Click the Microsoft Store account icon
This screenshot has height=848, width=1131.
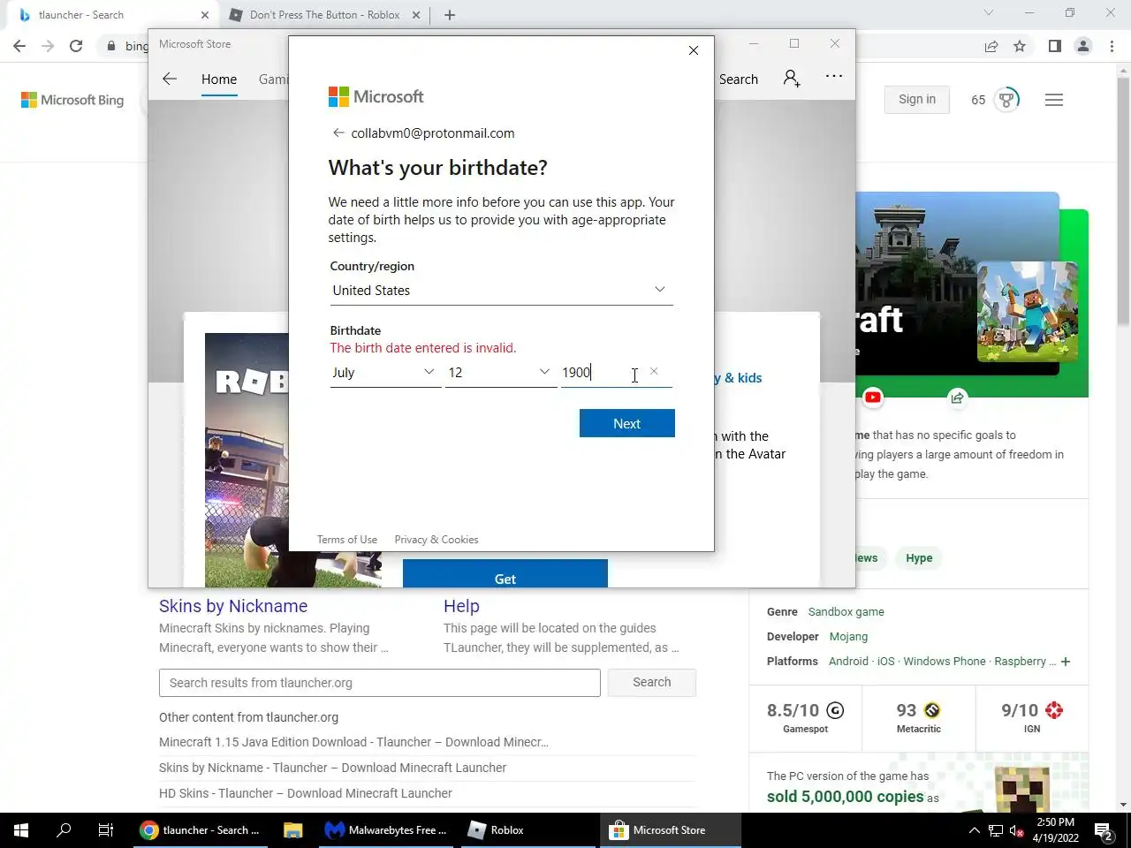click(792, 79)
